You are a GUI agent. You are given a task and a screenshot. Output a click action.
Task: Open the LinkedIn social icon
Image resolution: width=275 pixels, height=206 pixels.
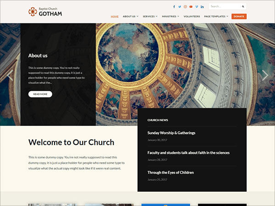click(202, 7)
